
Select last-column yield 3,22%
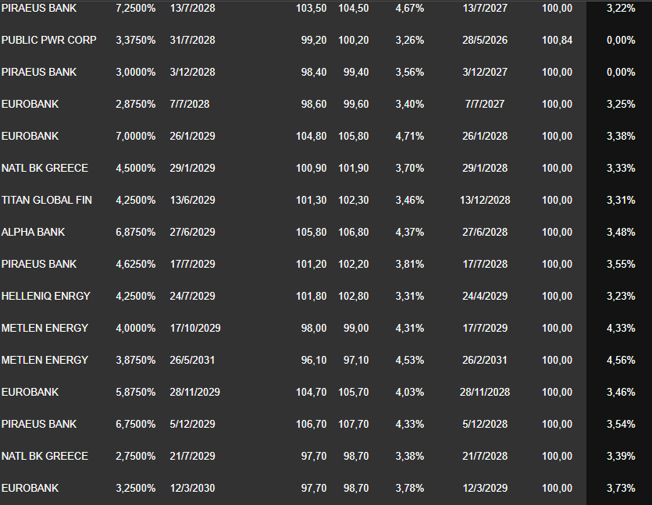[x=621, y=8]
